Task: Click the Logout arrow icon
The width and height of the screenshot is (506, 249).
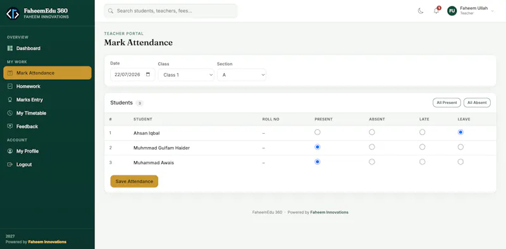Action: (x=10, y=164)
